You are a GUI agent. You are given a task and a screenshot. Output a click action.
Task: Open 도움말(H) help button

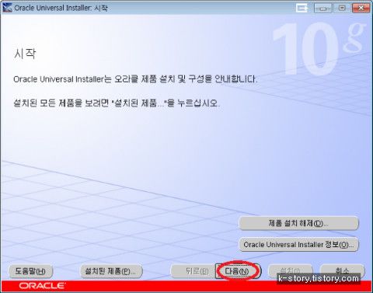(30, 271)
